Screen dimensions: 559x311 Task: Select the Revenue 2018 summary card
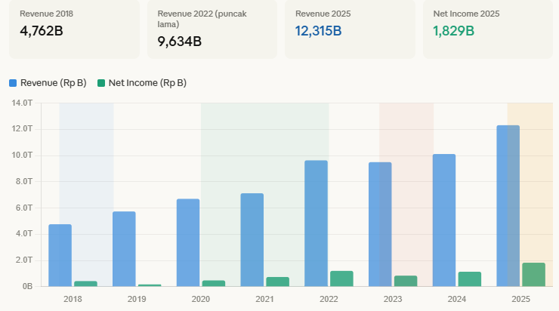click(74, 28)
